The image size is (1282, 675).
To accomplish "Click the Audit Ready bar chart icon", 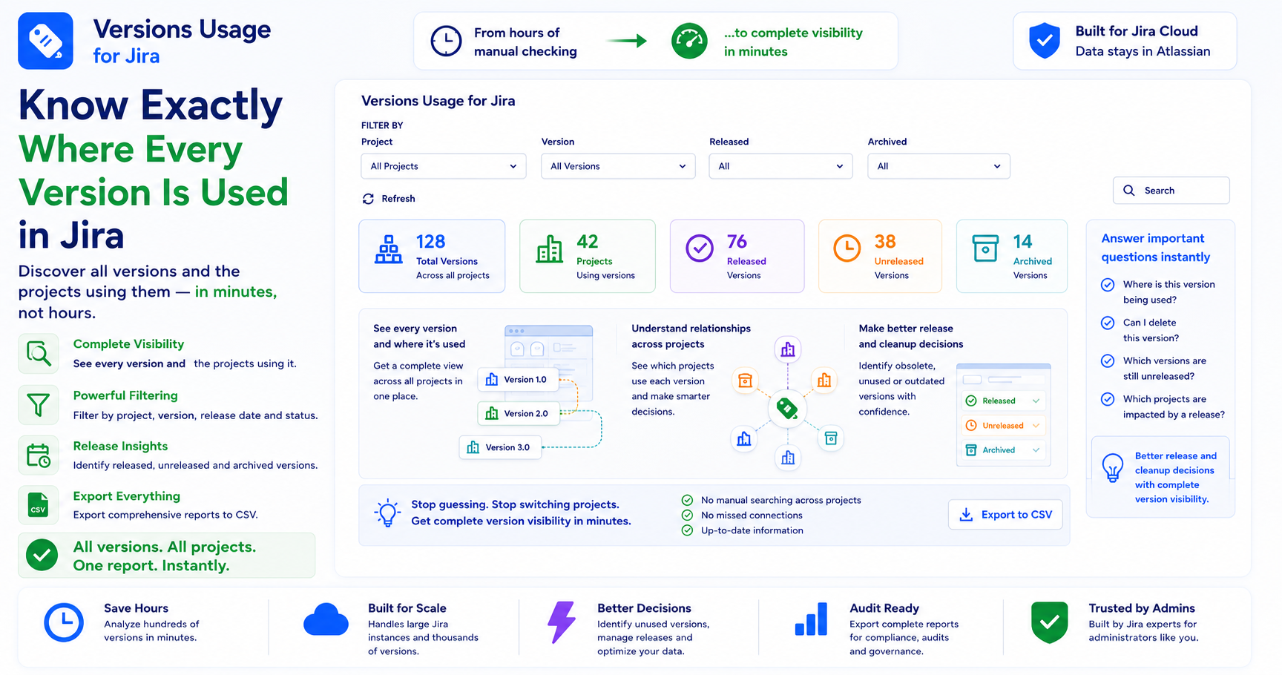I will click(x=811, y=619).
